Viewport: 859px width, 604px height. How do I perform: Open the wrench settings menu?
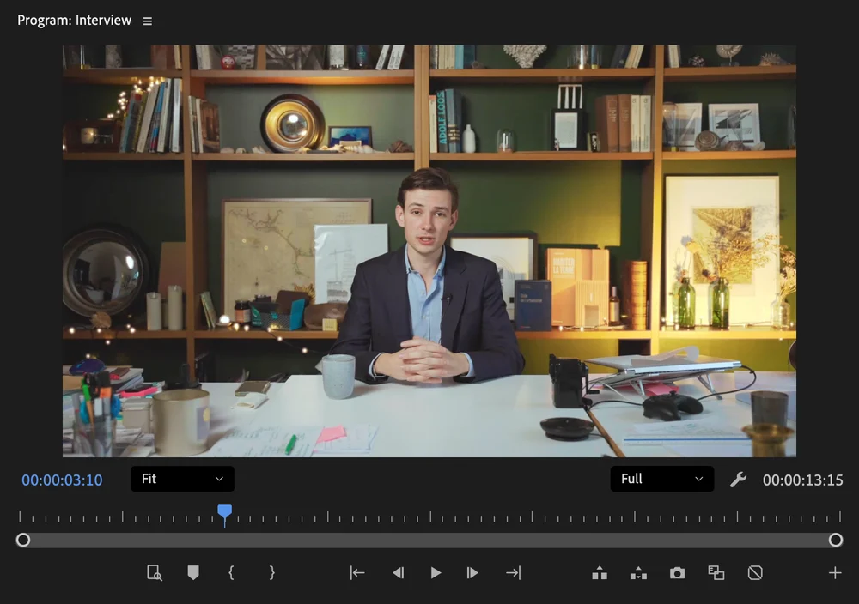click(738, 480)
